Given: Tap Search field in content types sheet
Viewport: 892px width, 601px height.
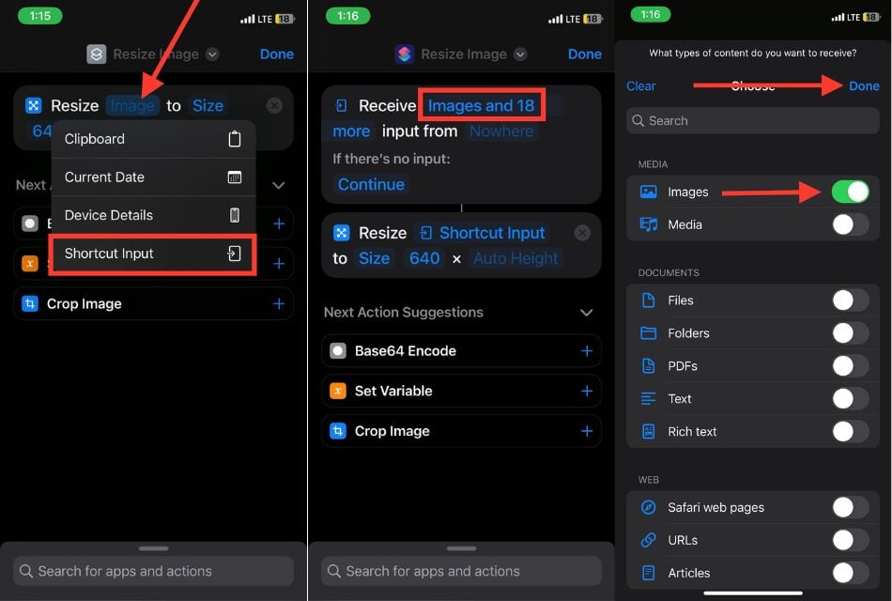Looking at the screenshot, I should (x=753, y=120).
